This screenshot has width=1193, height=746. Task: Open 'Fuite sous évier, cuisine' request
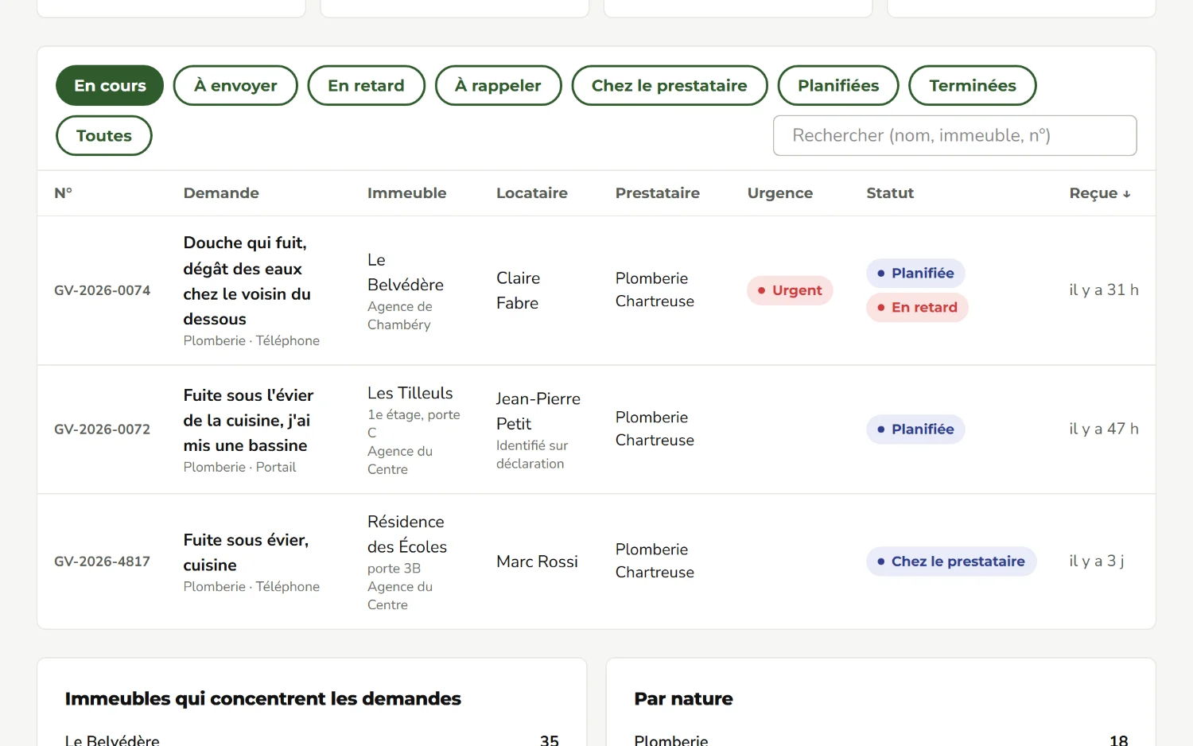click(x=246, y=552)
